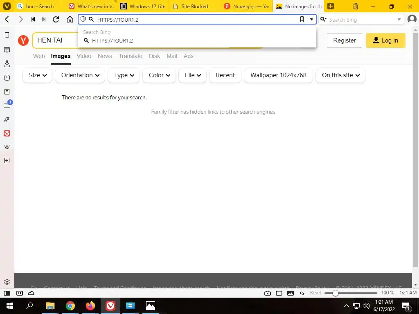Open a new tab with plus button
The image size is (419, 314).
331,6
